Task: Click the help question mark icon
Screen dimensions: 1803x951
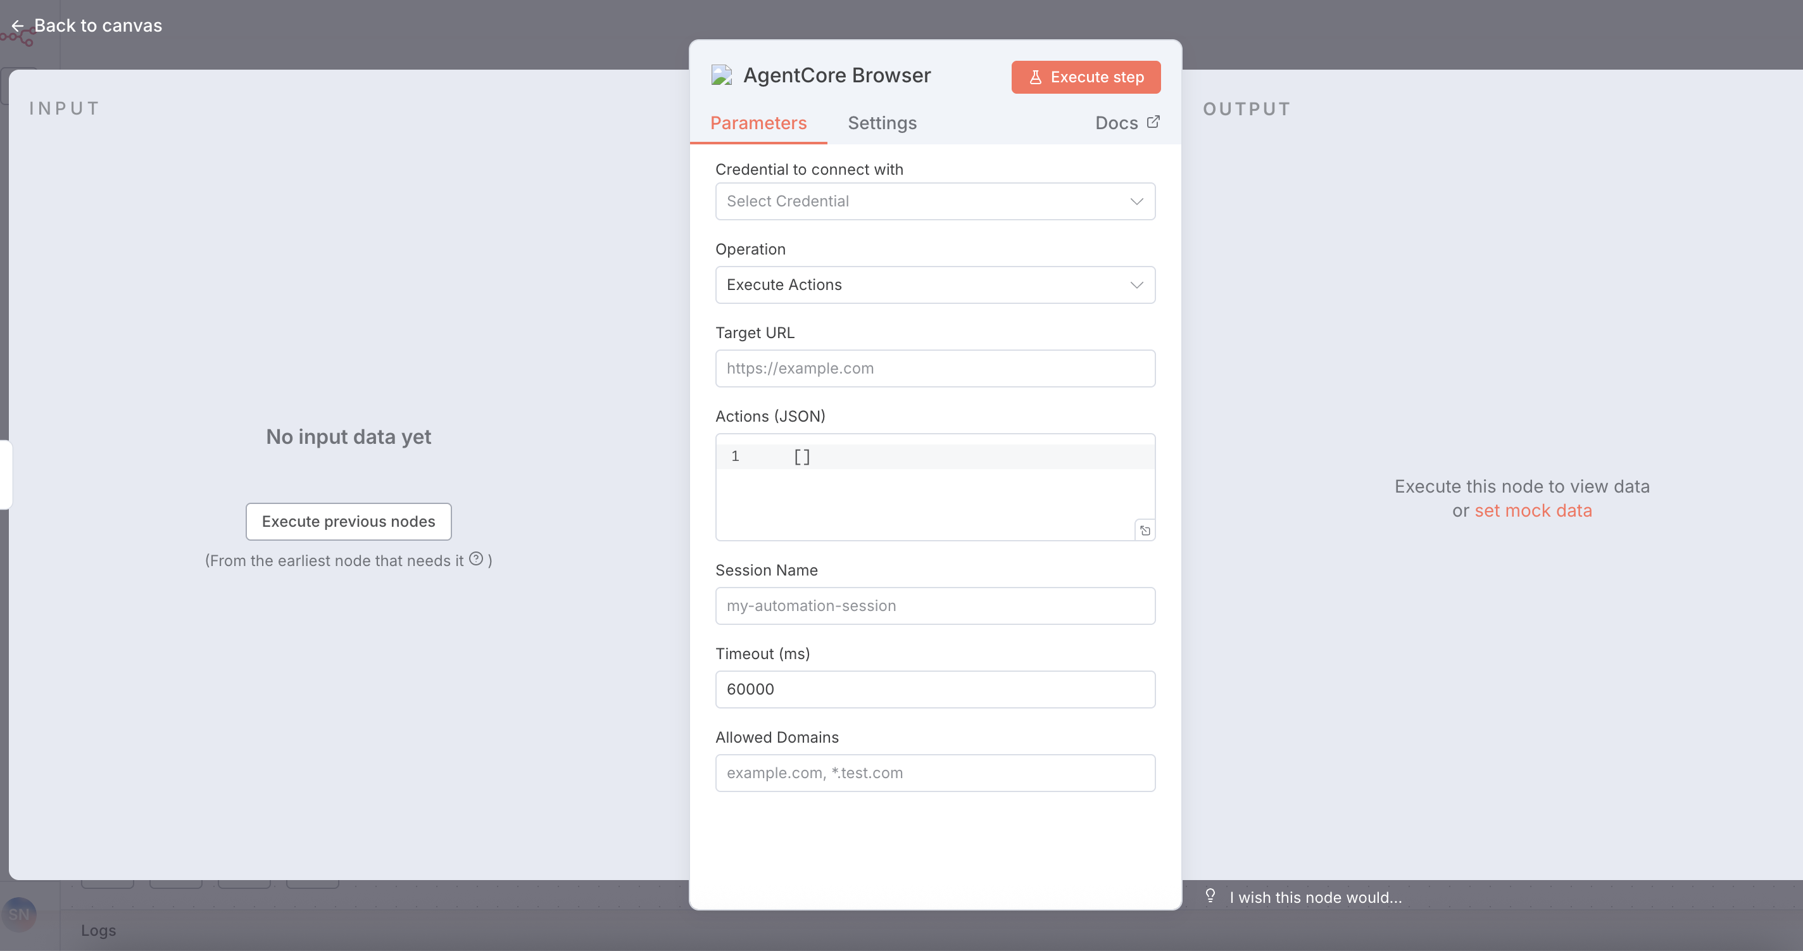Action: (x=476, y=558)
